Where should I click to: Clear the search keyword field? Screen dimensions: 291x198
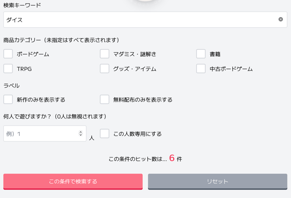(x=281, y=19)
